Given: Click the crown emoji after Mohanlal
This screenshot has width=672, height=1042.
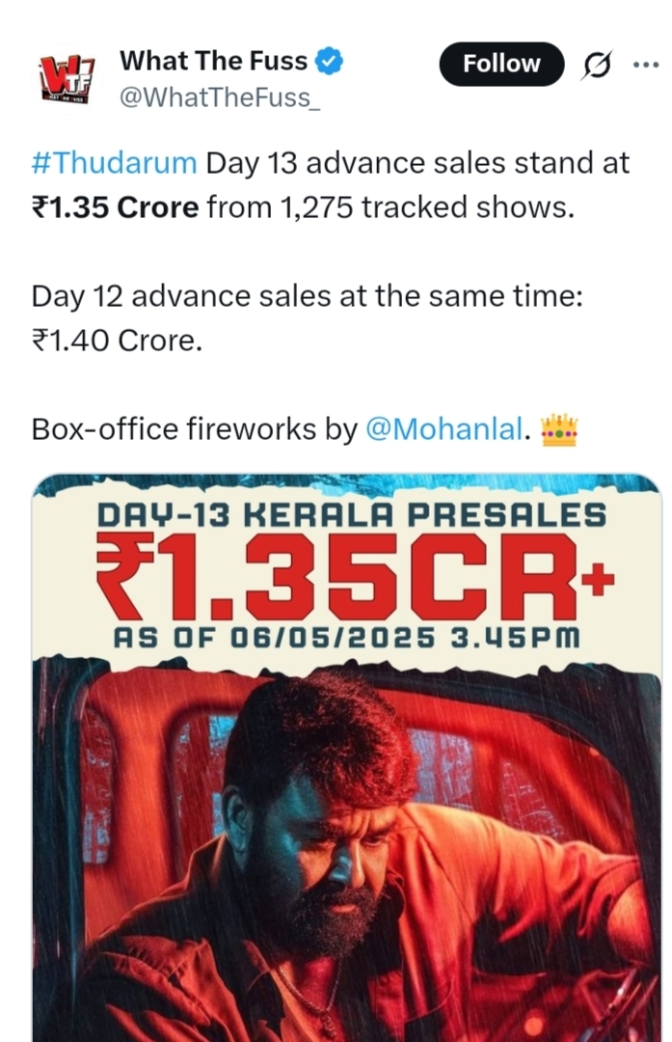Looking at the screenshot, I should click(x=559, y=430).
